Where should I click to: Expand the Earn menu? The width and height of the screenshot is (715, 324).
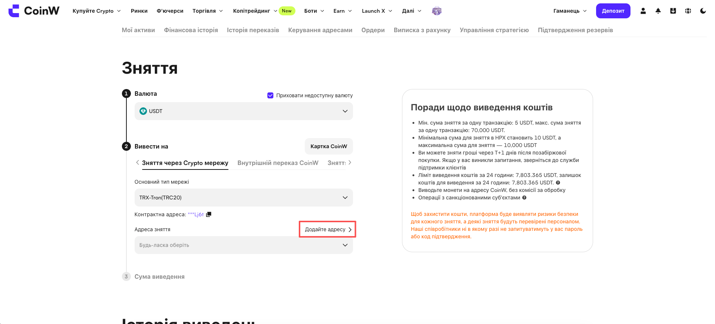(343, 11)
